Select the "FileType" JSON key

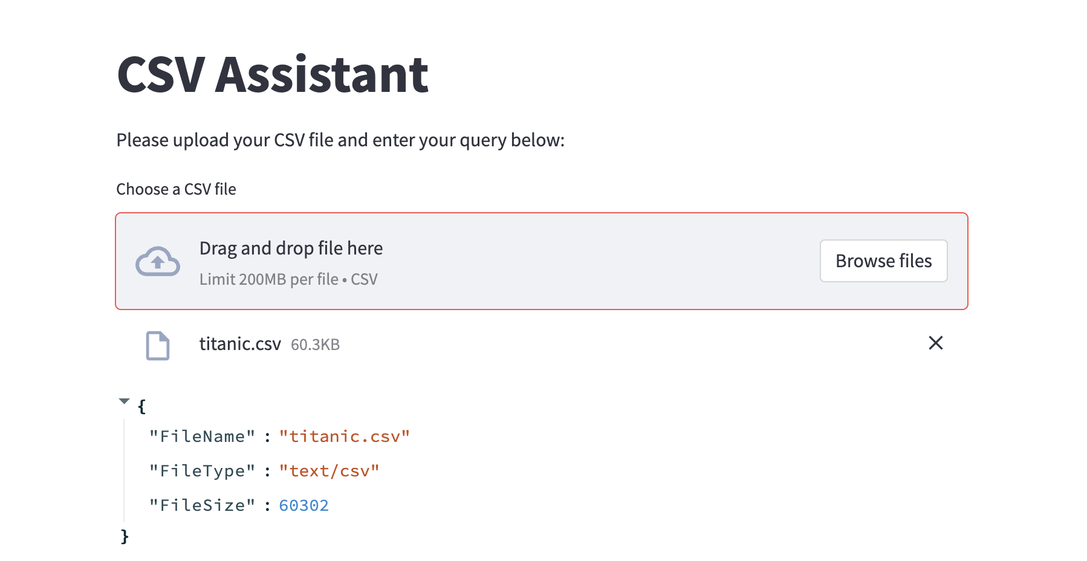[x=203, y=471]
